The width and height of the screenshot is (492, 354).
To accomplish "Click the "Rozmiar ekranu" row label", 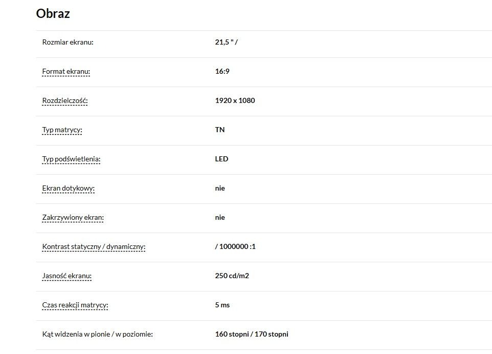I will point(68,42).
